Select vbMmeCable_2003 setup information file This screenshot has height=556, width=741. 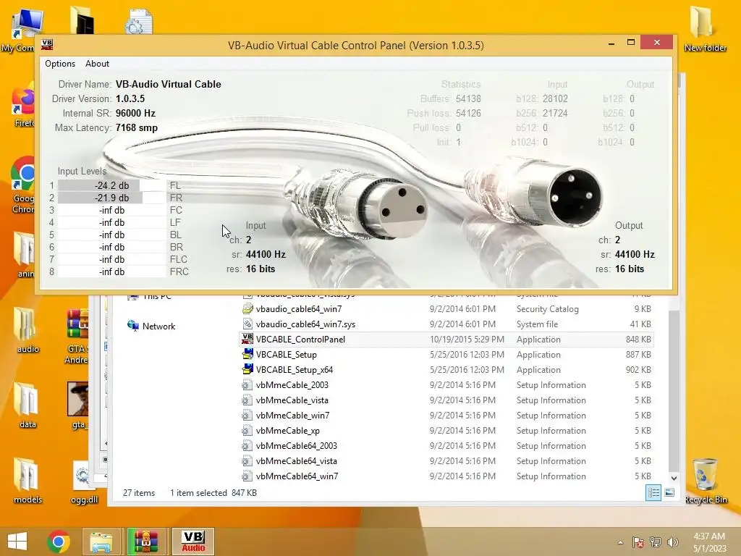(x=446, y=385)
